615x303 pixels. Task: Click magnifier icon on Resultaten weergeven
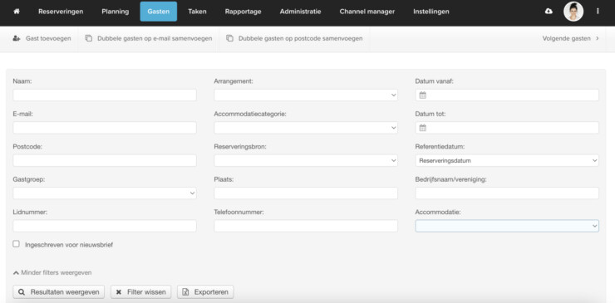(22, 292)
